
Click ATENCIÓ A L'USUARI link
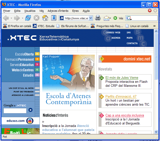pos(22,95)
